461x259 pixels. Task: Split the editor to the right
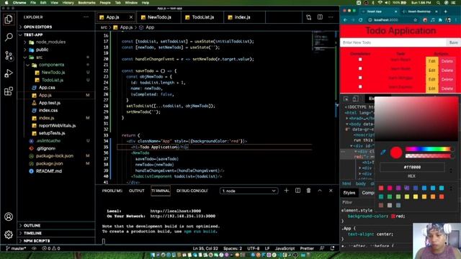(x=320, y=17)
